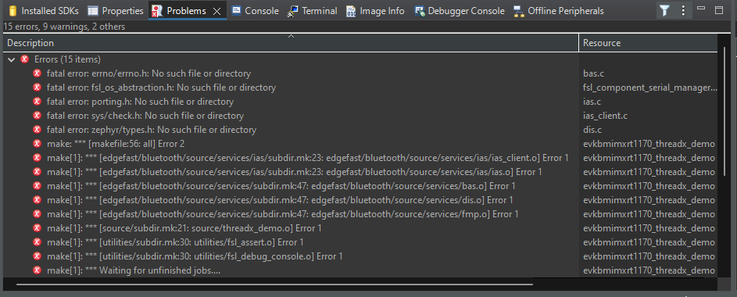Screen dimensions: 737x297
Task: Open the Image Info tab
Action: 375,10
